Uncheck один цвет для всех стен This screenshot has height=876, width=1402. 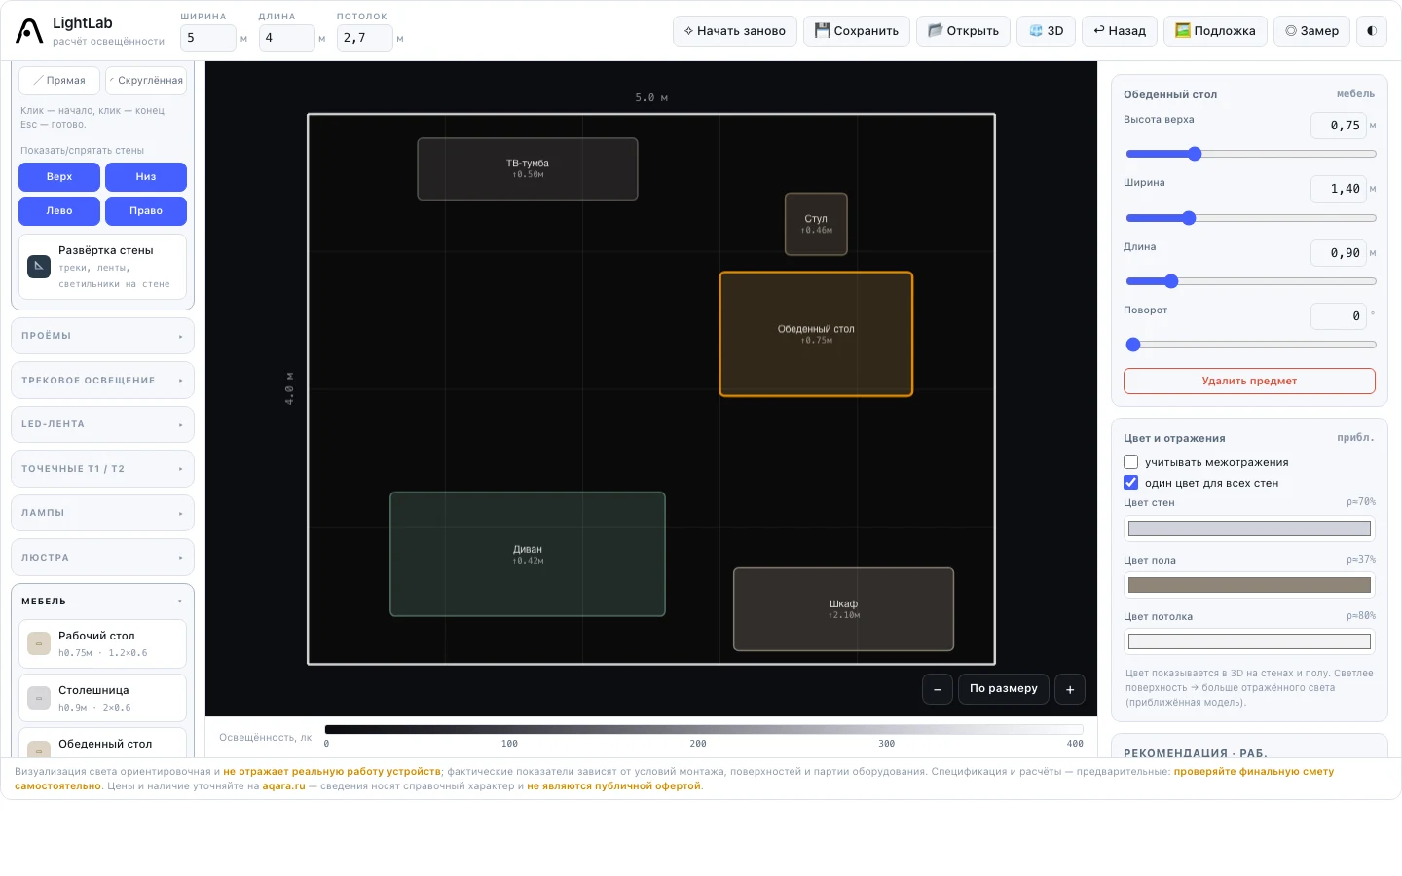tap(1130, 483)
